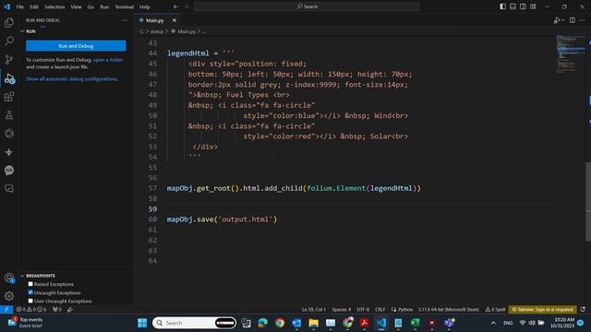Follow the 'open a folder' link
The width and height of the screenshot is (591, 332).
coord(108,60)
